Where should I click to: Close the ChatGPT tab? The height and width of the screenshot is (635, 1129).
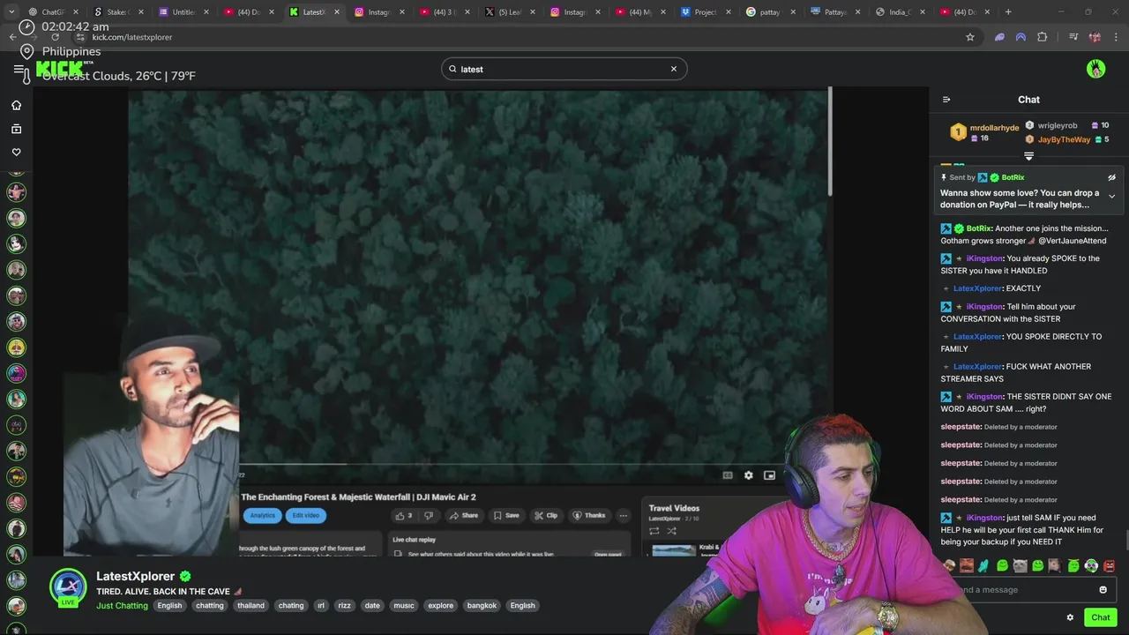76,12
